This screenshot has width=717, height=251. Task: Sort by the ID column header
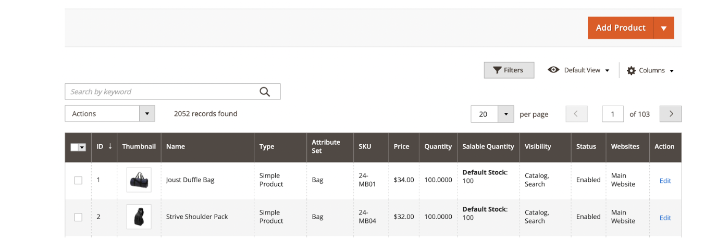(x=104, y=146)
